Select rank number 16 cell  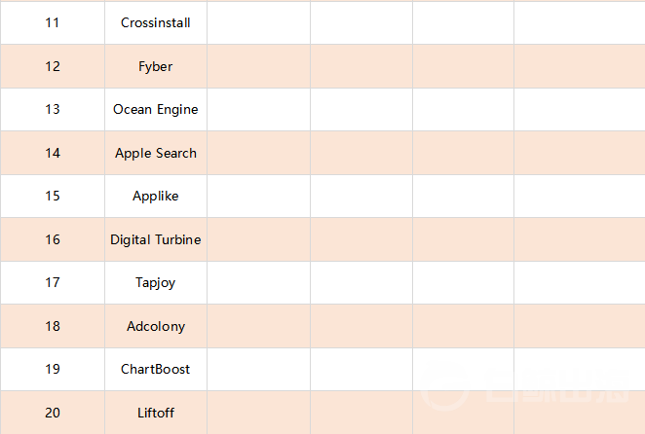tap(53, 239)
